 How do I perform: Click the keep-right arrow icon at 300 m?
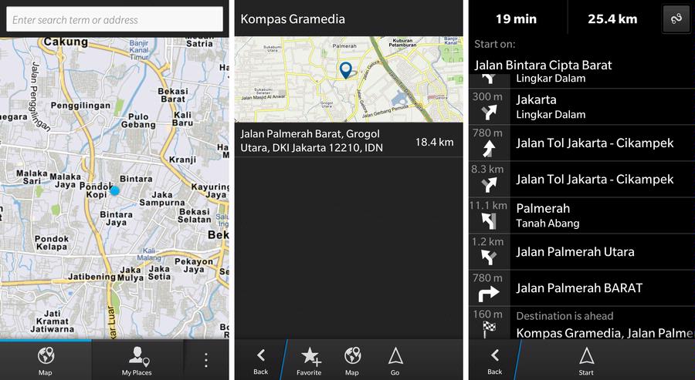click(490, 113)
